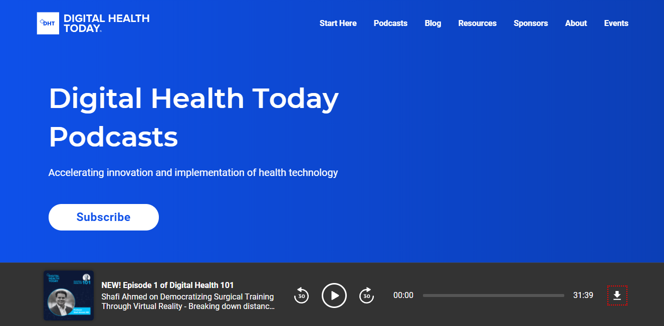Click the 'Accelerating innovation and implementation' tagline
Screen dimensions: 664x326
tap(193, 173)
